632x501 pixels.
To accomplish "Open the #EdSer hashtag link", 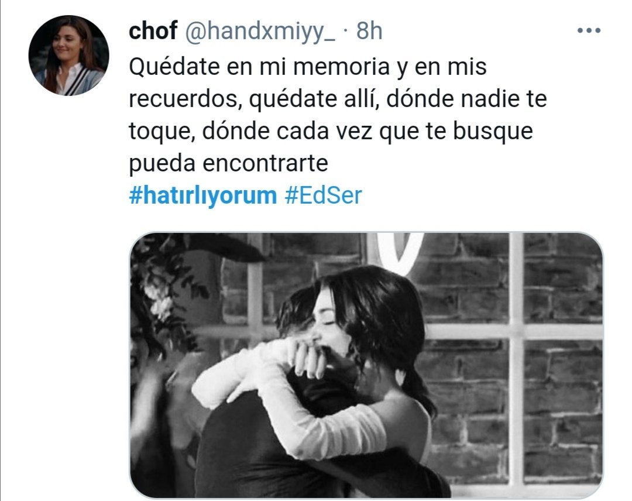I will (324, 195).
